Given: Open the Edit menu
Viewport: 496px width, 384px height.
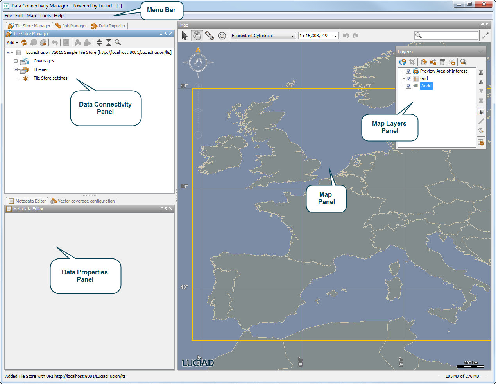Looking at the screenshot, I should [19, 16].
